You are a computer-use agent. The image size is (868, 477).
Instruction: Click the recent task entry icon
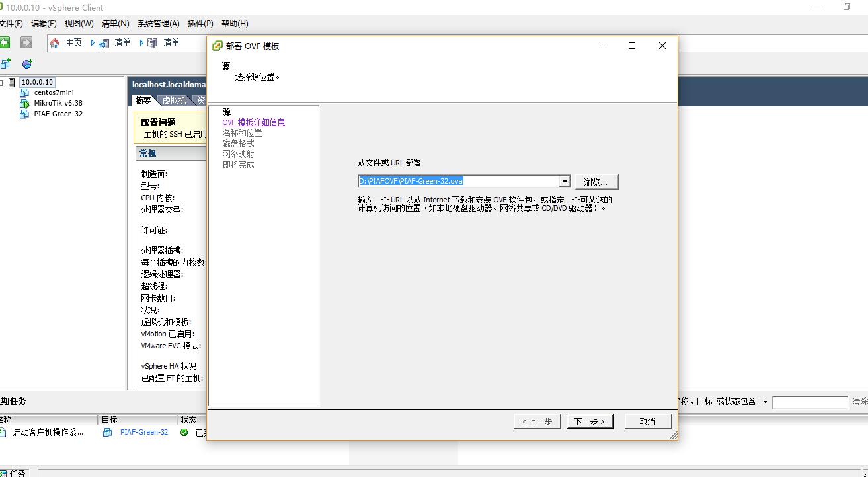click(x=3, y=433)
